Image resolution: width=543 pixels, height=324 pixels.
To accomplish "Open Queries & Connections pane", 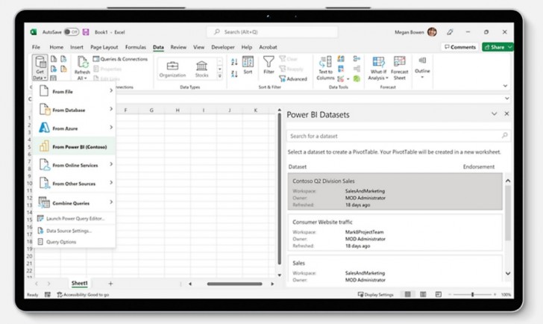I will pos(120,59).
